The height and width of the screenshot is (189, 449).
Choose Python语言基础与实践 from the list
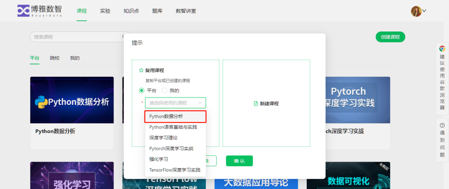(x=175, y=127)
